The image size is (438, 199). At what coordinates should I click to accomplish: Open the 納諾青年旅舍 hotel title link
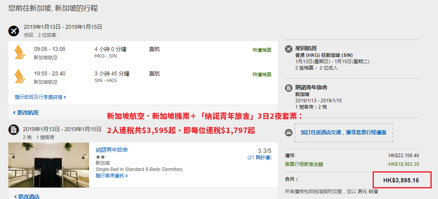coord(112,150)
